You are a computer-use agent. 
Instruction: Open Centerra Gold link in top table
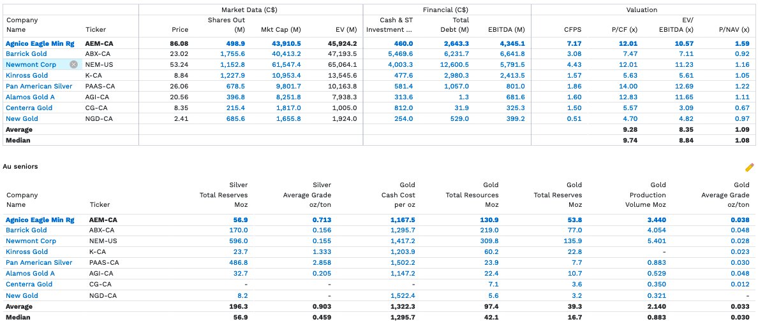tap(29, 108)
